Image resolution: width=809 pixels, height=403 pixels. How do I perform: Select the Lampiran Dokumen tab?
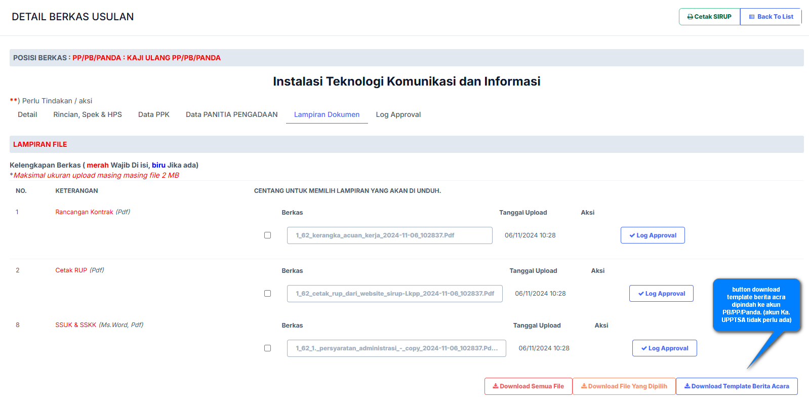point(327,114)
